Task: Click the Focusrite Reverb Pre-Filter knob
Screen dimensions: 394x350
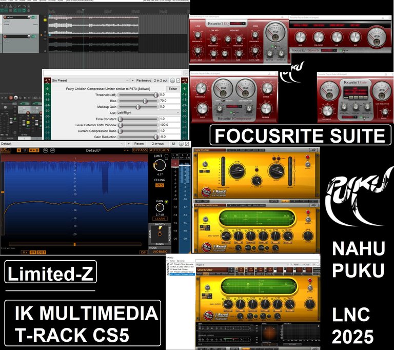Action: coord(319,37)
